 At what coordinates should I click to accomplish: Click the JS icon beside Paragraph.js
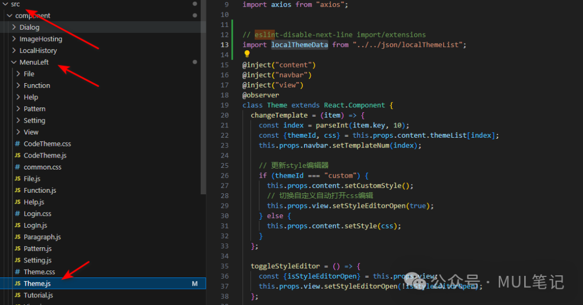(x=17, y=237)
